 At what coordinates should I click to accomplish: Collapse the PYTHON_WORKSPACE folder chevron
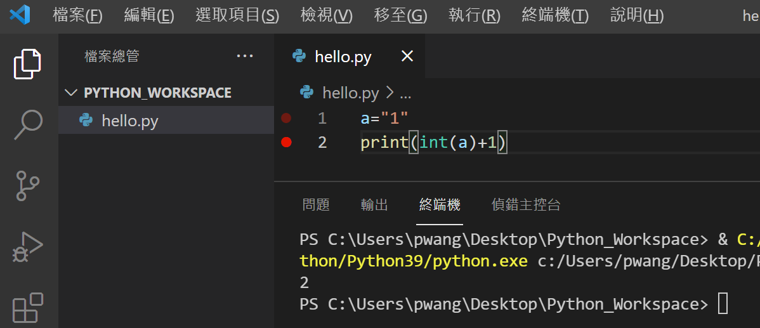[72, 93]
